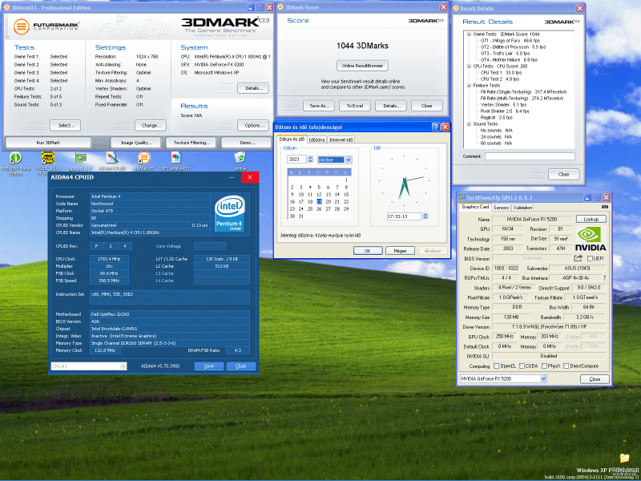Click the help question mark in the date dialog
The image size is (641, 481).
click(436, 127)
